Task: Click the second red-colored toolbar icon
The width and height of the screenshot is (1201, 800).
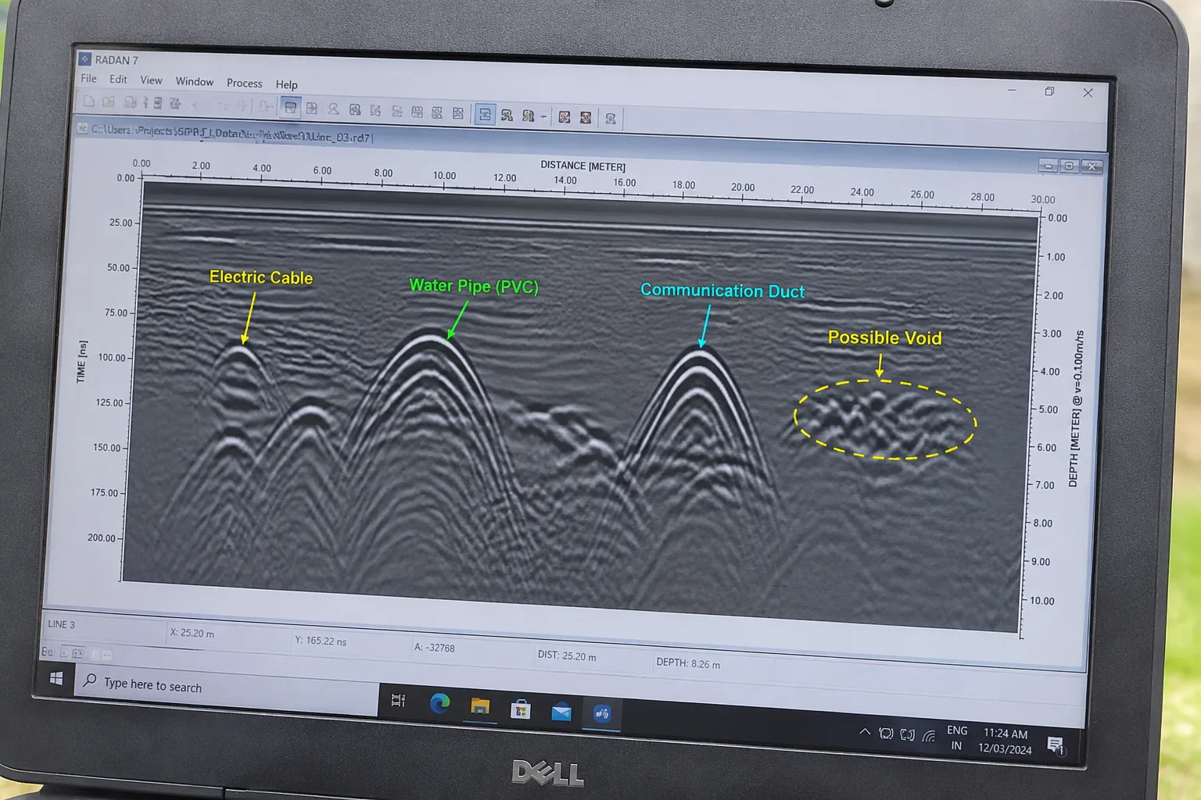Action: [x=585, y=118]
